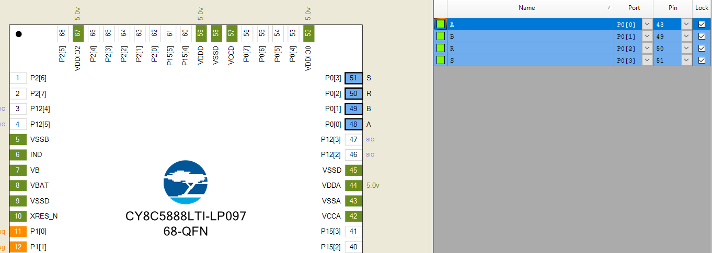Uncheck the Lock checkbox for signal A
The height and width of the screenshot is (253, 712).
[x=702, y=25]
